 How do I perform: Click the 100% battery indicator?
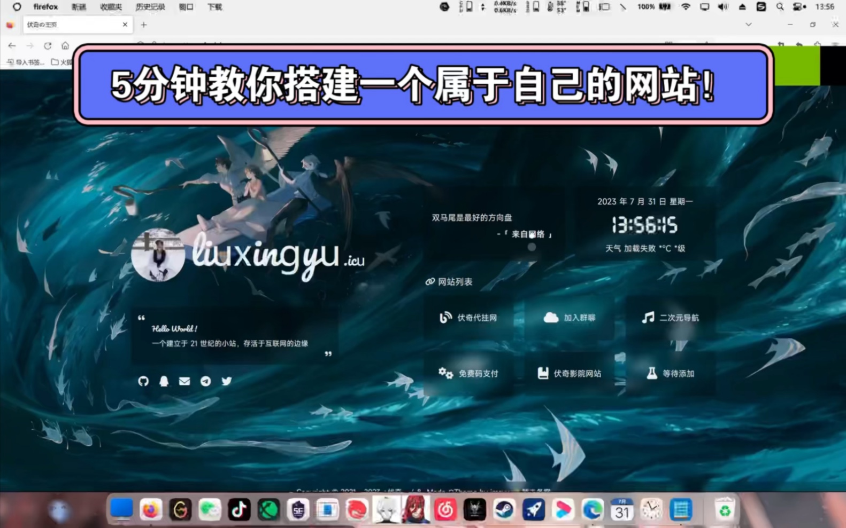pos(654,7)
